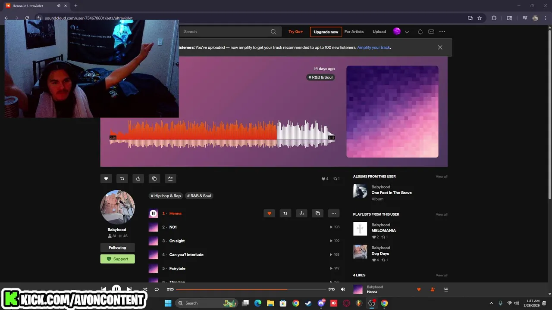The height and width of the screenshot is (310, 552).
Task: Select the R&B & Soul tag above tracklist
Action: [x=199, y=195]
